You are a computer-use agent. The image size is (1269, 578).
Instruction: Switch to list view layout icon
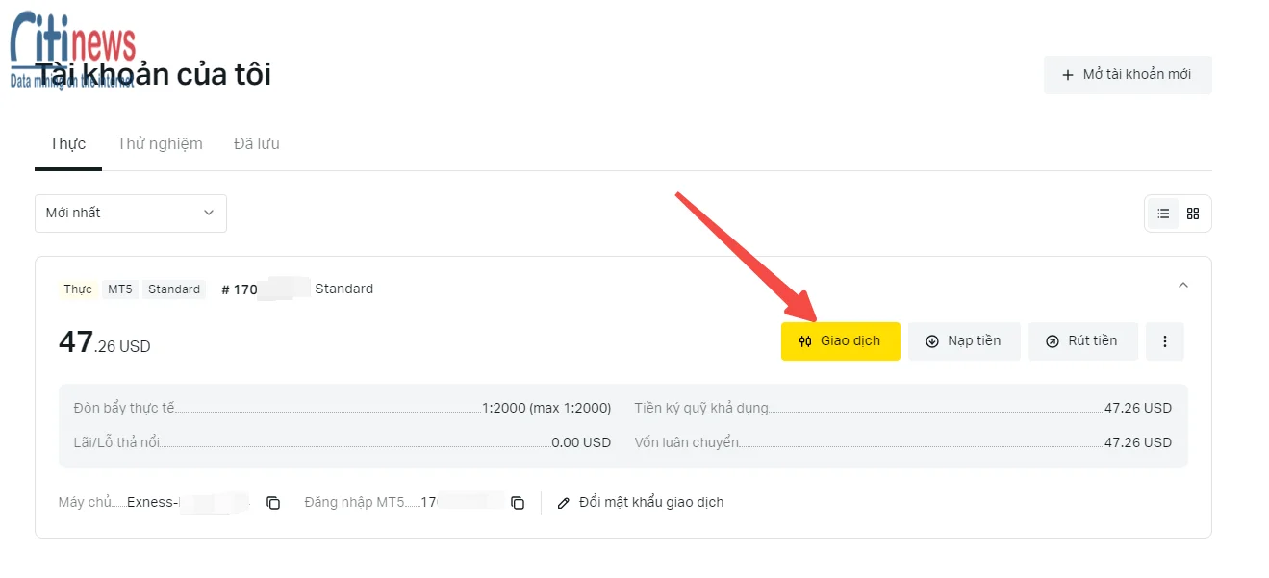coord(1163,214)
